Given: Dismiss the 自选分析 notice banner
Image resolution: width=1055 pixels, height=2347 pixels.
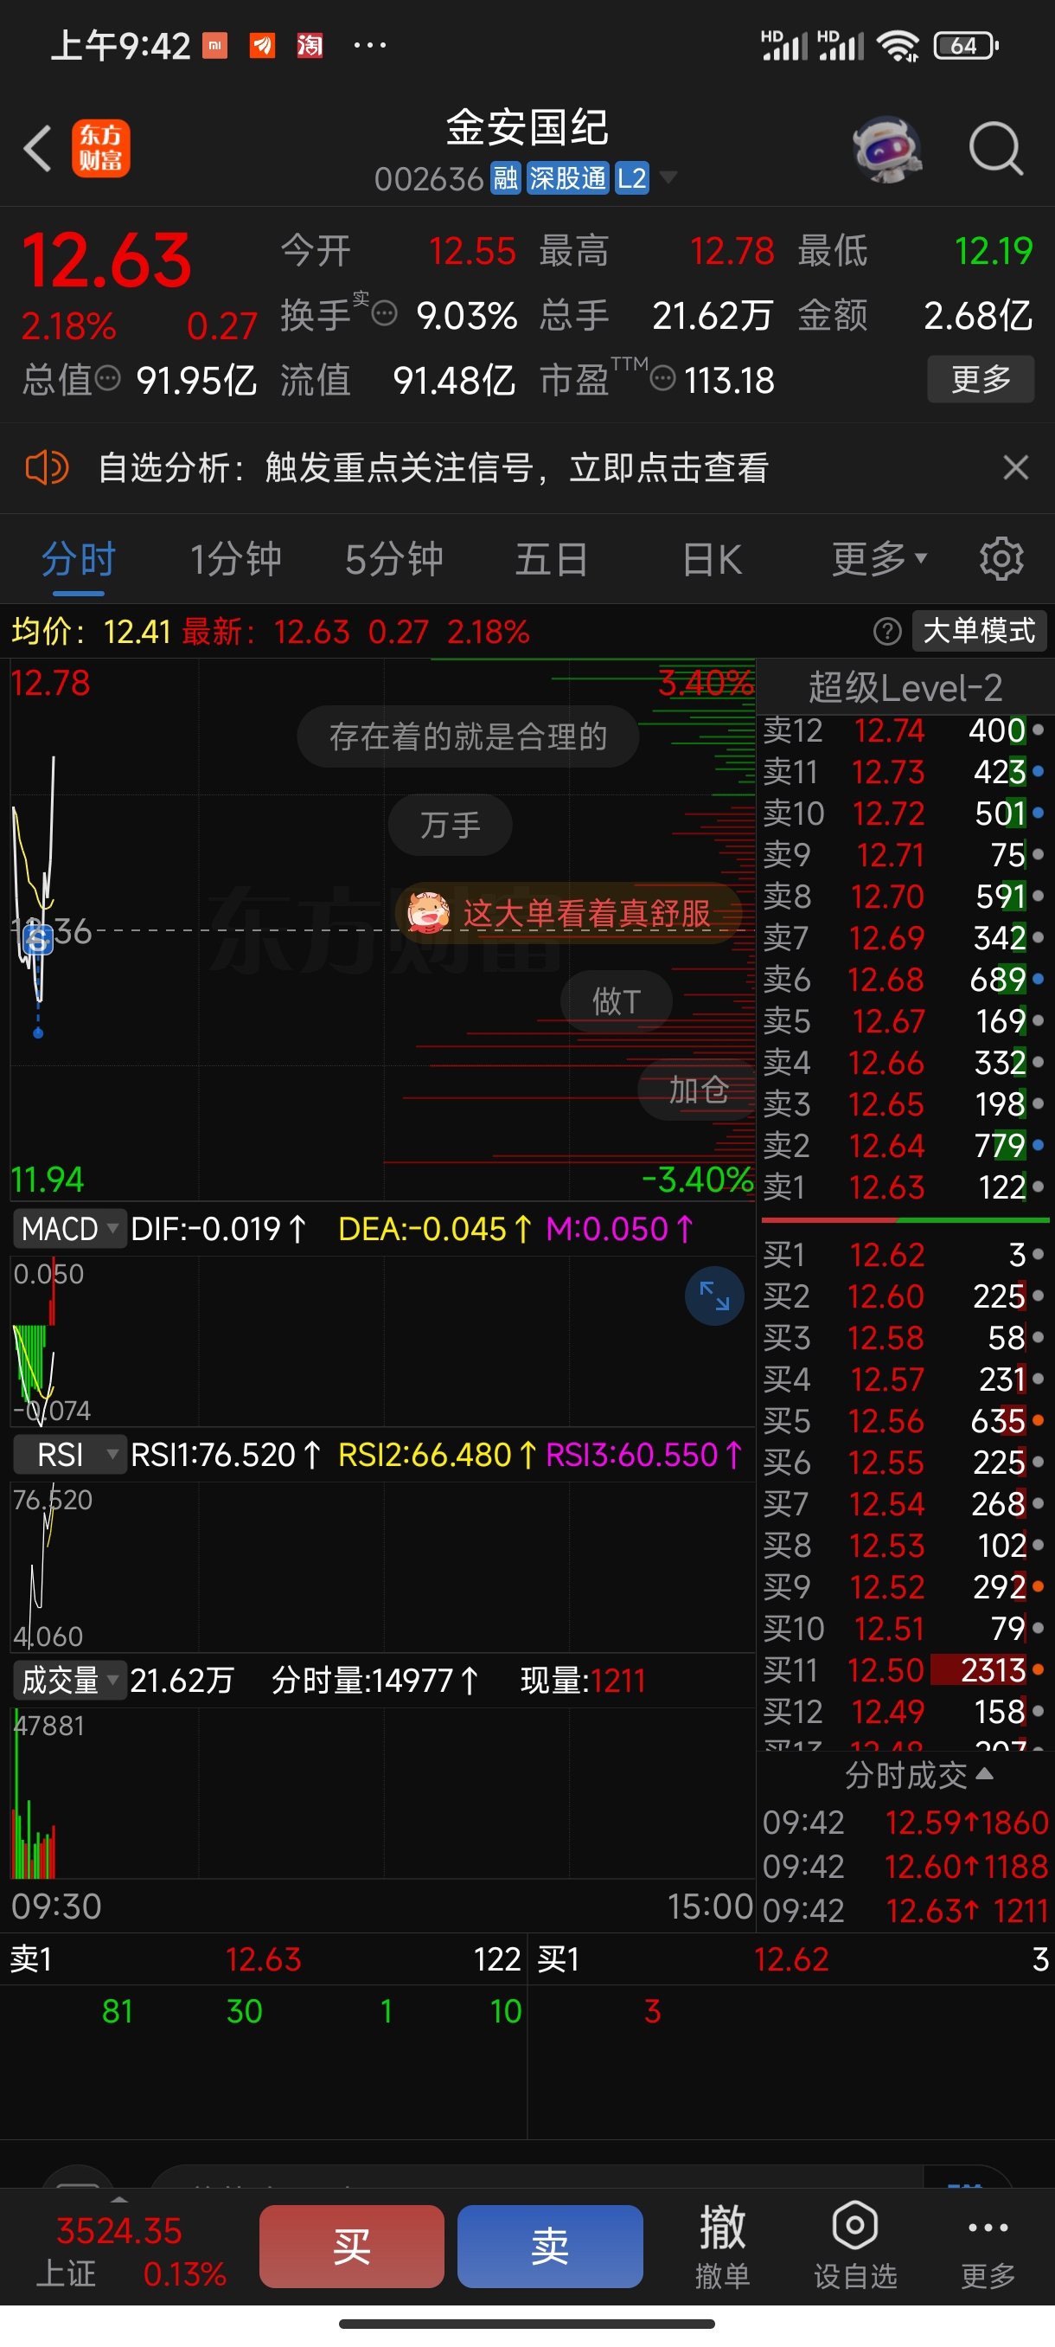Looking at the screenshot, I should (1016, 468).
